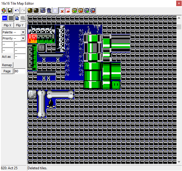Click the '820: Act 25' status text
The width and height of the screenshot is (182, 171).
[x=9, y=168]
